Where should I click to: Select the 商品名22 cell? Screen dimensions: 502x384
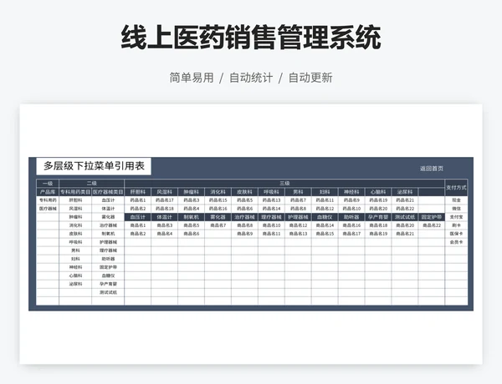tap(431, 225)
